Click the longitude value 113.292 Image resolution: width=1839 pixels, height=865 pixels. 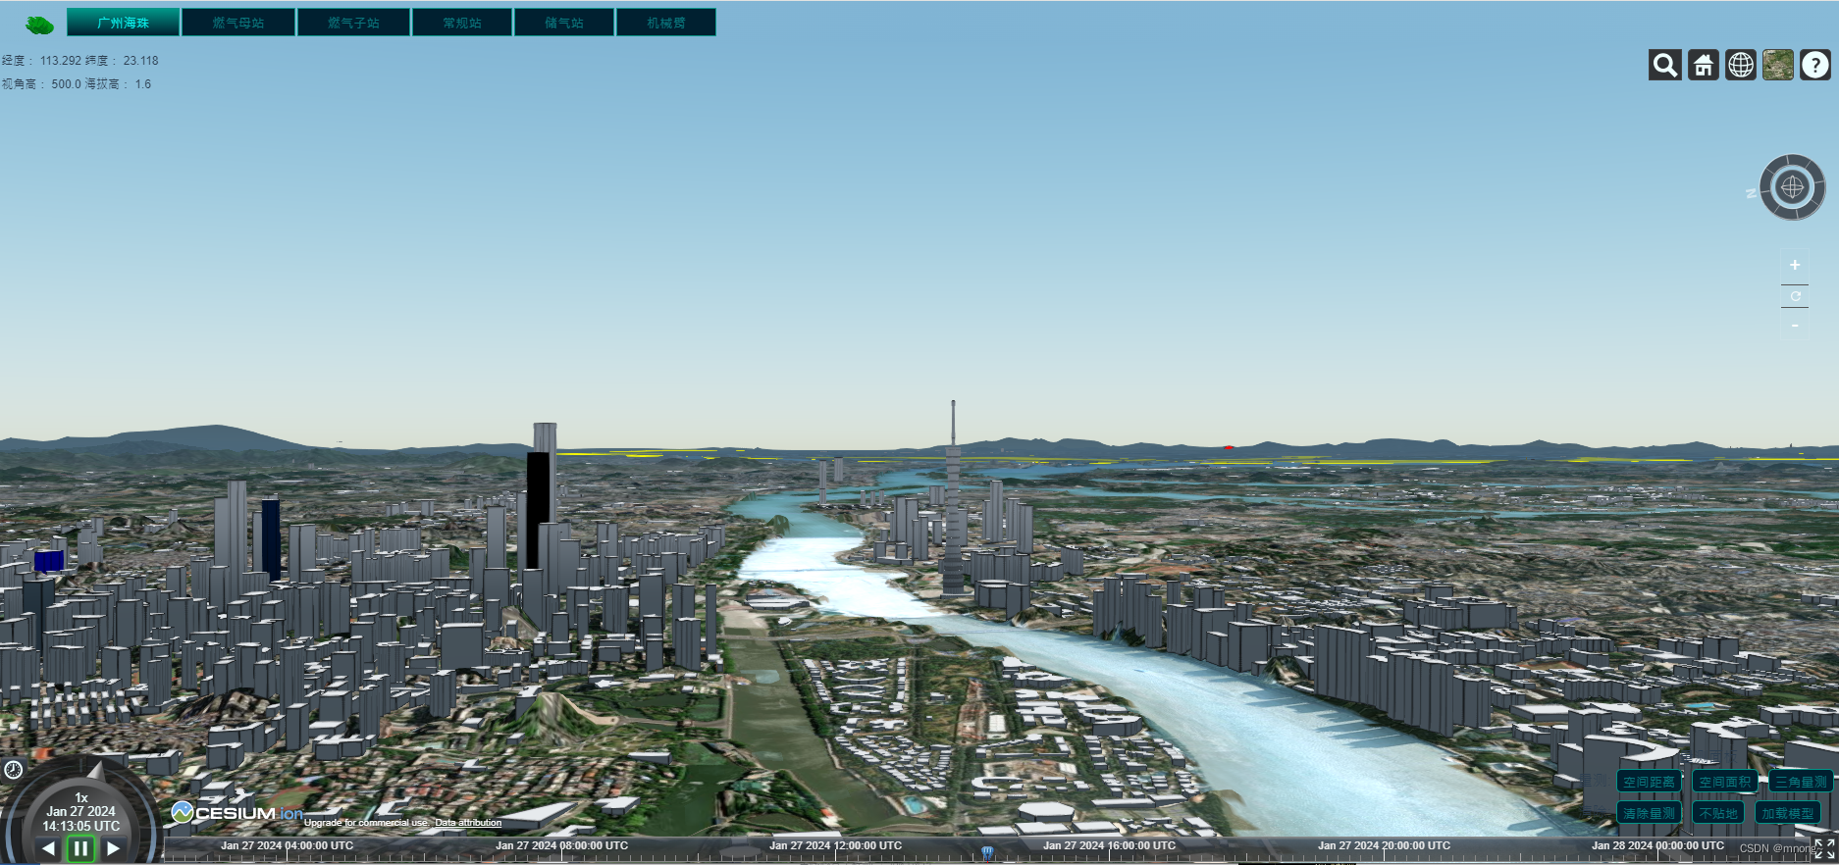pyautogui.click(x=60, y=61)
